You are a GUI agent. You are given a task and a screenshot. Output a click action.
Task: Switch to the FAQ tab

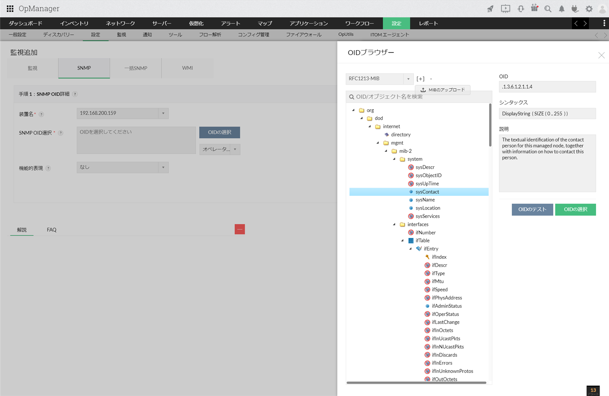click(x=51, y=230)
